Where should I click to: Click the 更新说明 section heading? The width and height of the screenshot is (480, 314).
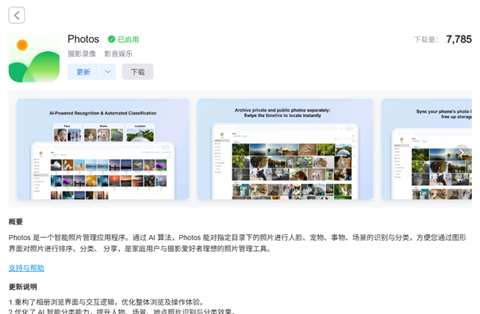pos(23,287)
